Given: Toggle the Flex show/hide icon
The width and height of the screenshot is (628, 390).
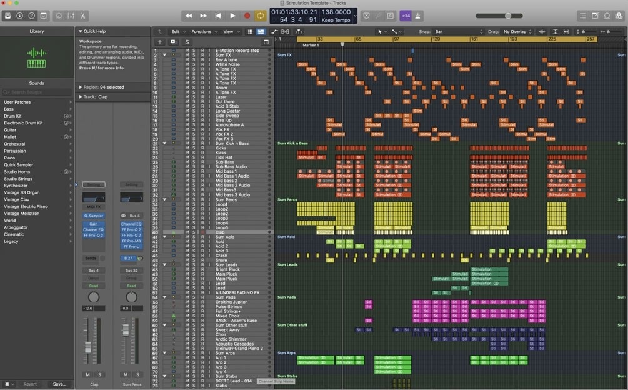Looking at the screenshot, I should click(285, 32).
